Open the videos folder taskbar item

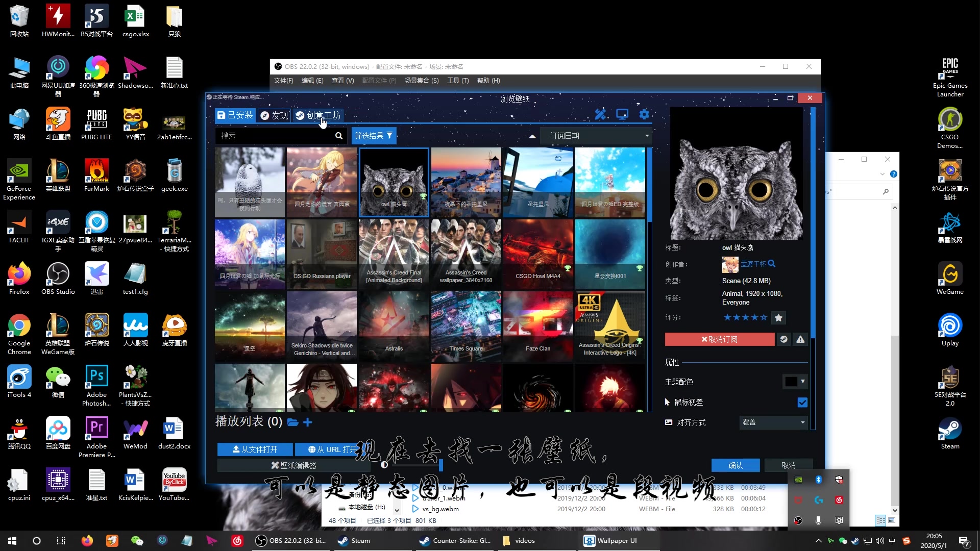coord(536,541)
